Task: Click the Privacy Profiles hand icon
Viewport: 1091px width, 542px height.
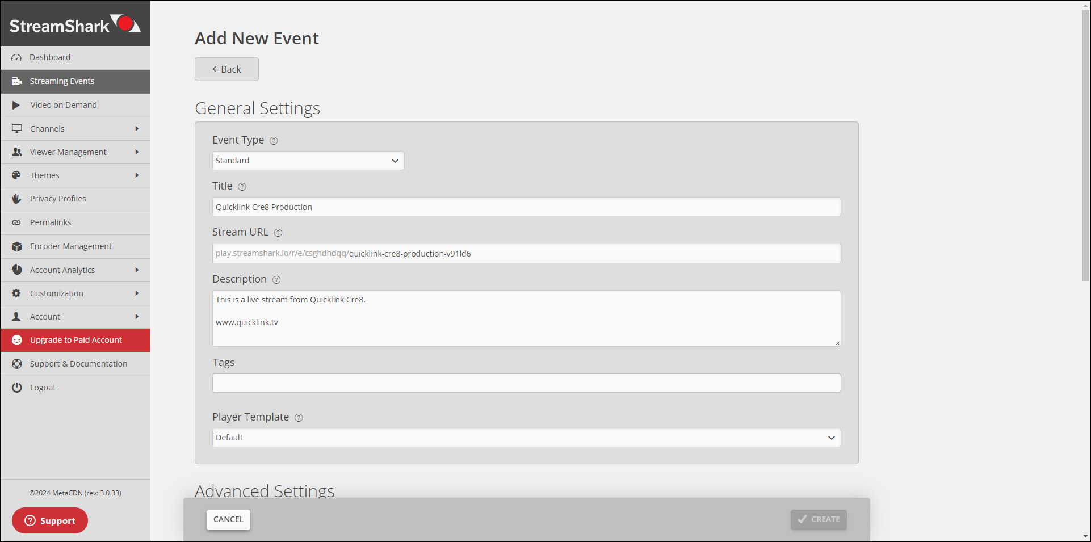Action: (17, 199)
